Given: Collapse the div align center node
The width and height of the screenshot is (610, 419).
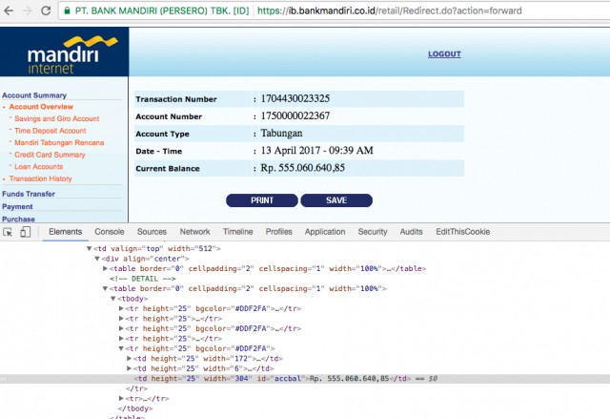Looking at the screenshot, I should coord(97,259).
